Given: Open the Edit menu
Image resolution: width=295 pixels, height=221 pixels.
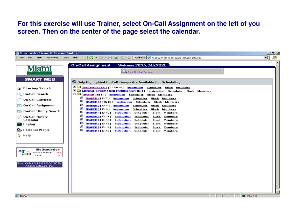Looking at the screenshot, I should point(30,58).
